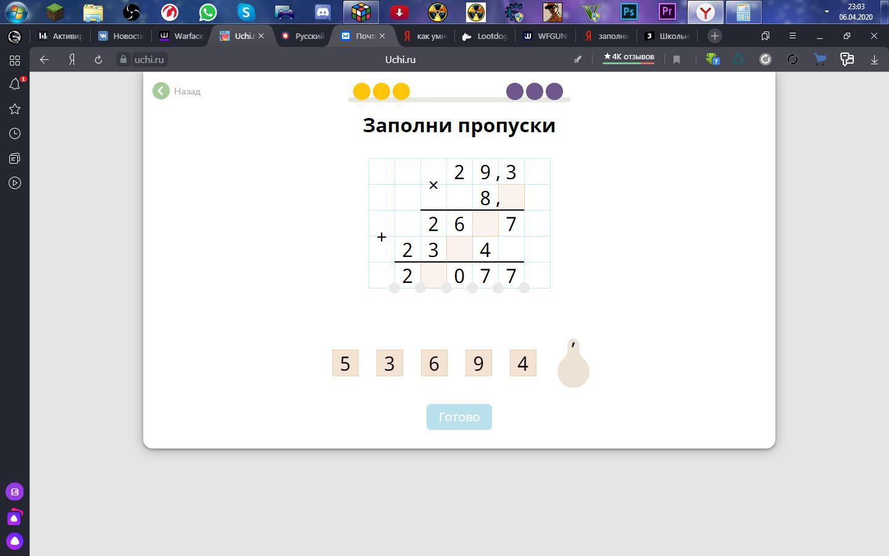
Task: Click the Назад back link
Action: [x=177, y=91]
